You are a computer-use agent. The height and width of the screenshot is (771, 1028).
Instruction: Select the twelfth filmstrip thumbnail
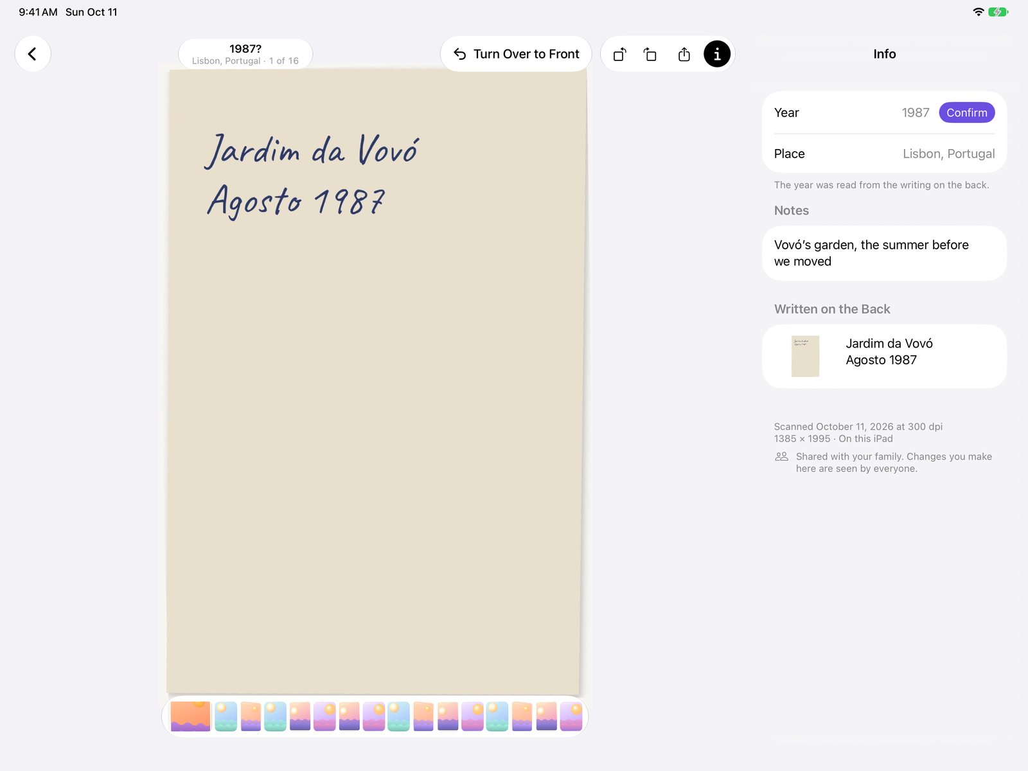[472, 716]
